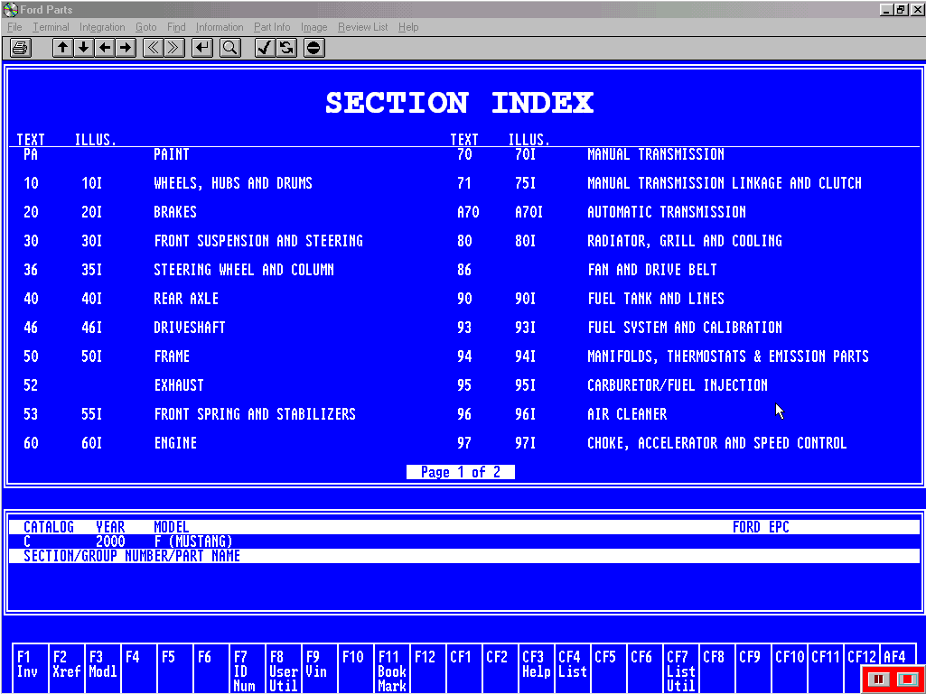The width and height of the screenshot is (926, 694).
Task: Click the down arrow toolbar button
Action: (84, 48)
